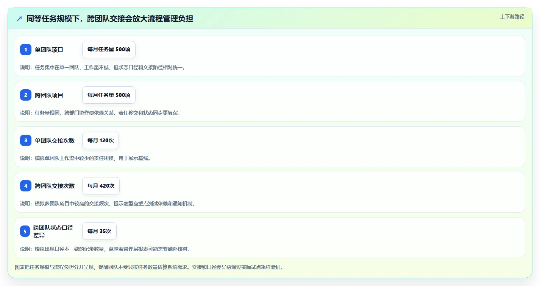Click the '跨团队项目' row label
This screenshot has width=540, height=286.
coord(49,95)
